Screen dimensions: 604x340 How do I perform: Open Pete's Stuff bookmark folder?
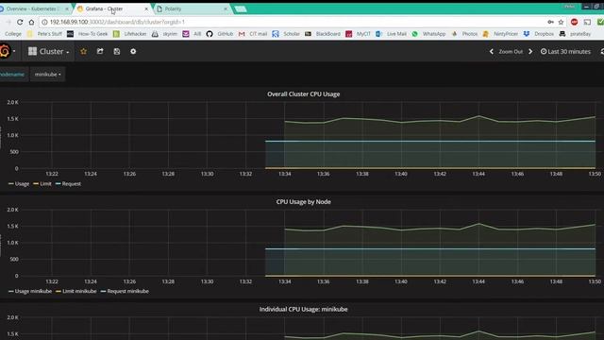point(45,34)
